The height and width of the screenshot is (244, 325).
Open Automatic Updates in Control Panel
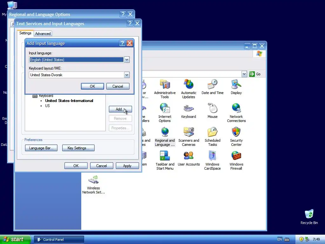189,89
